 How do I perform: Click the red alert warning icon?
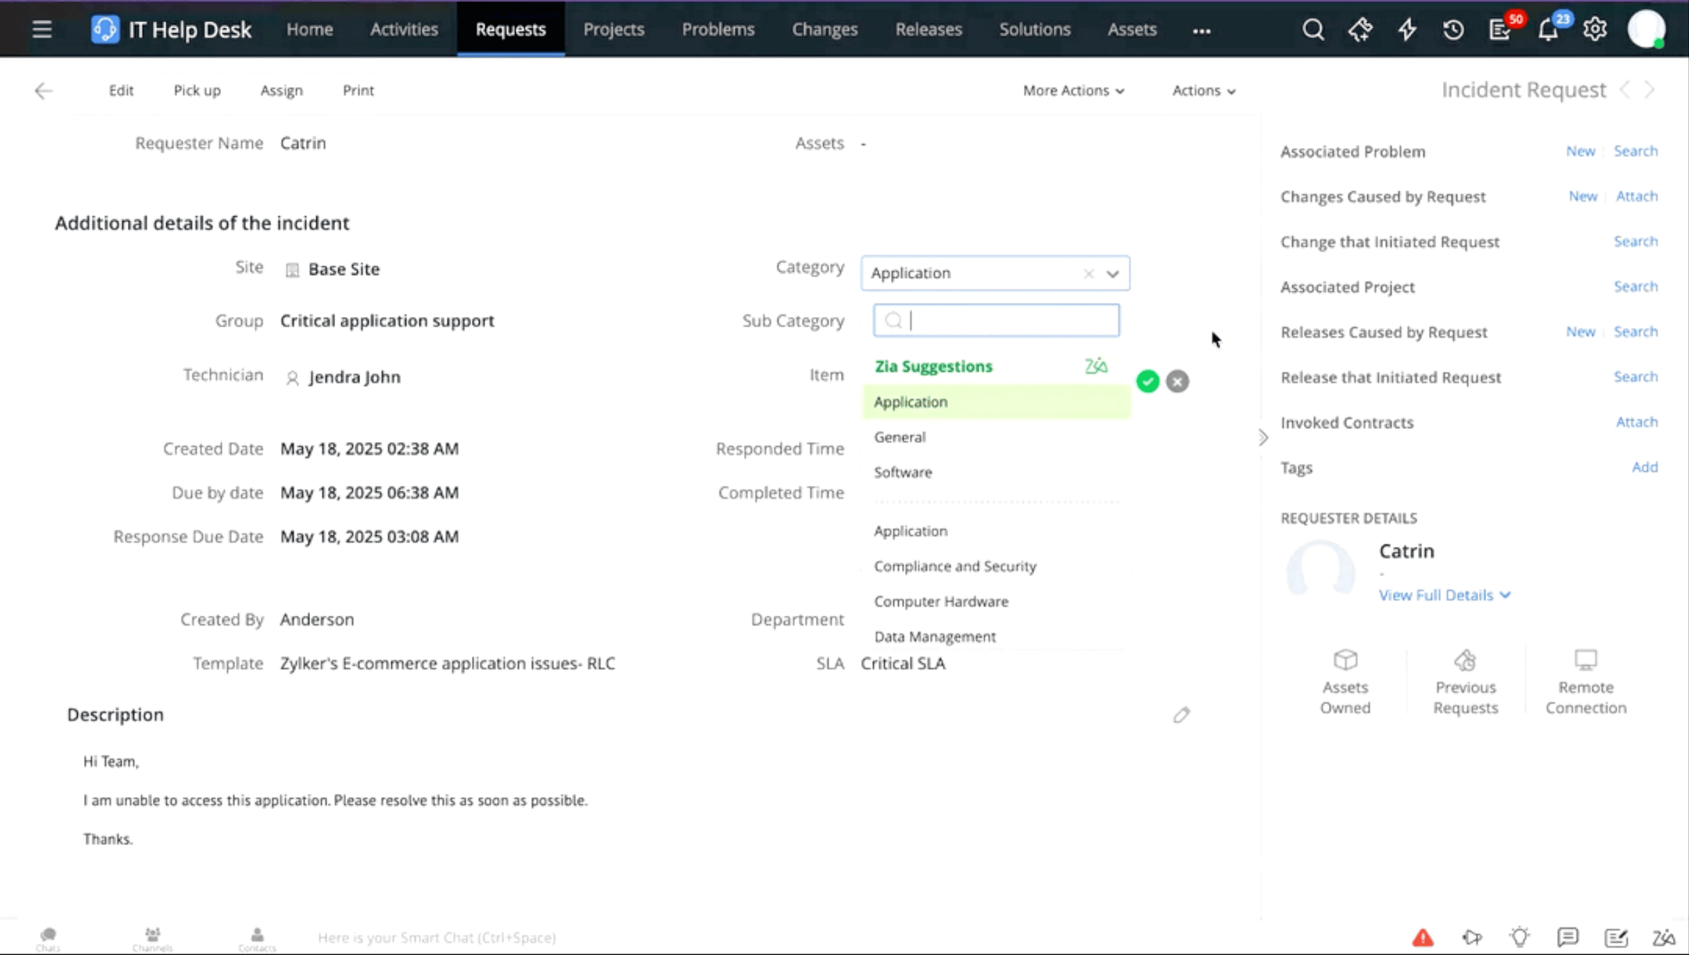pos(1423,938)
